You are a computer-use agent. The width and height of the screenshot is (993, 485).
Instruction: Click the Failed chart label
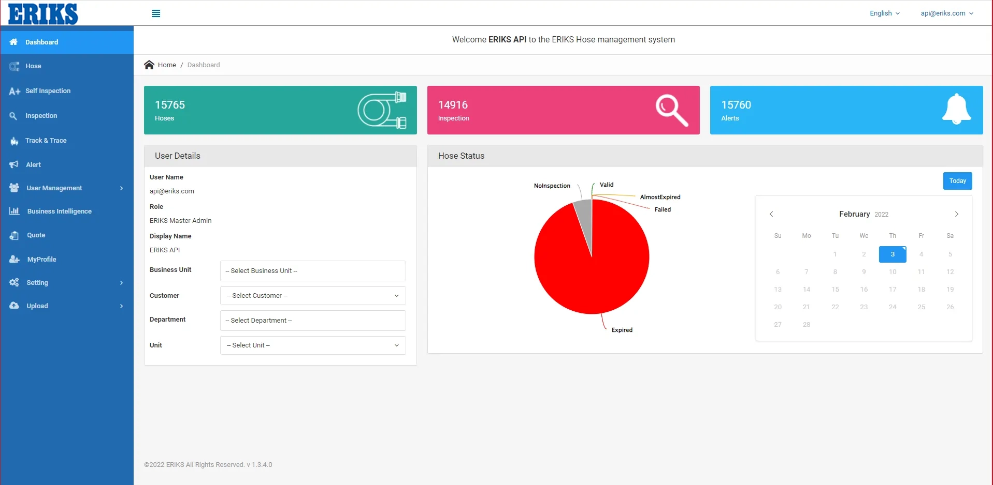click(x=663, y=209)
